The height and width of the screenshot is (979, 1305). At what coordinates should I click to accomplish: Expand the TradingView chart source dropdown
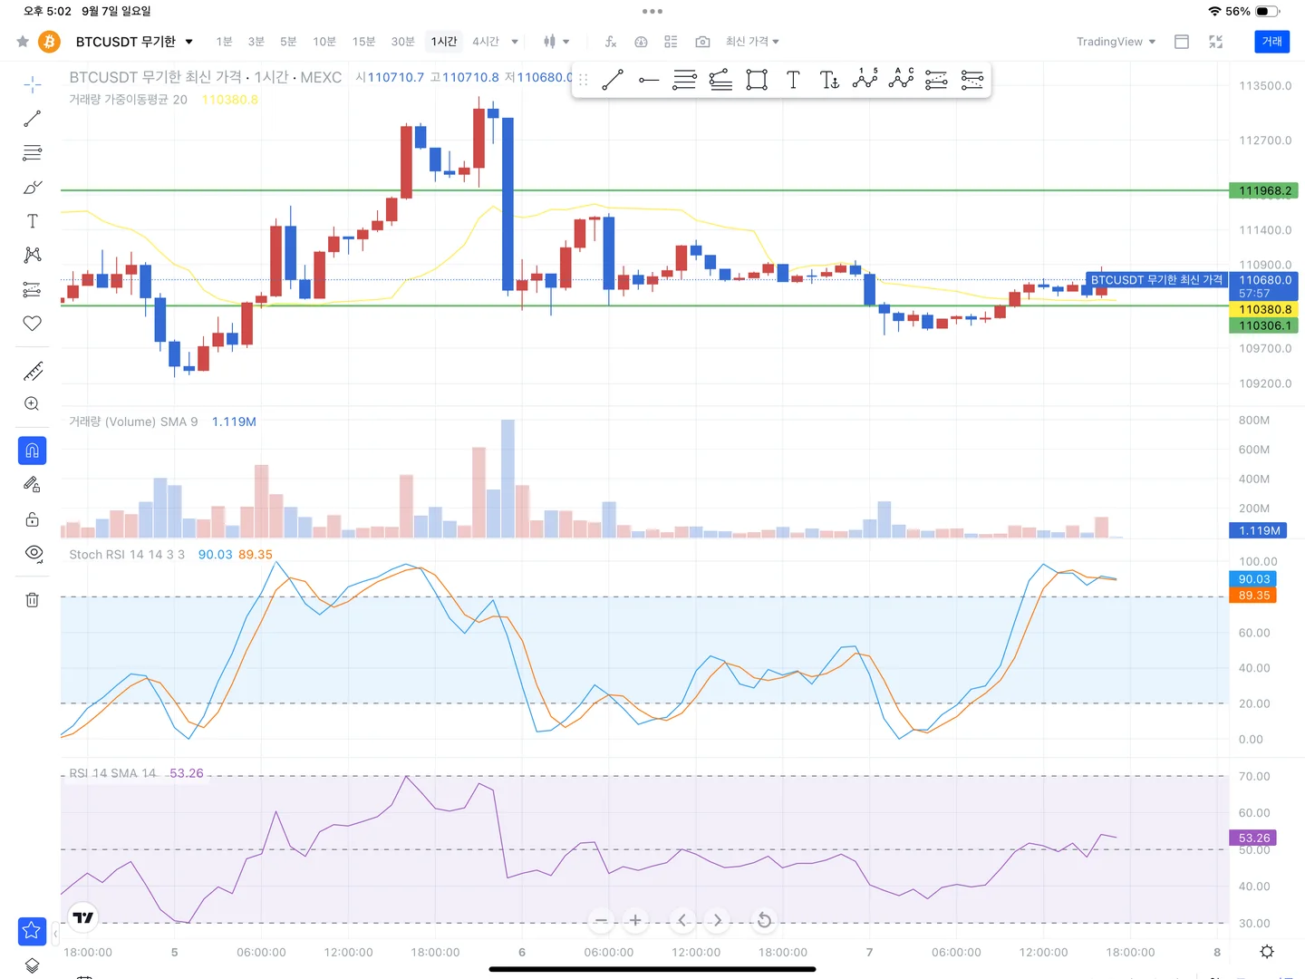point(1116,42)
